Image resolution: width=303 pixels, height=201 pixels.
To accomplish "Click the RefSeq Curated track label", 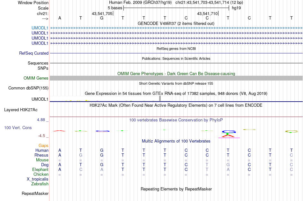I will point(34,53).
